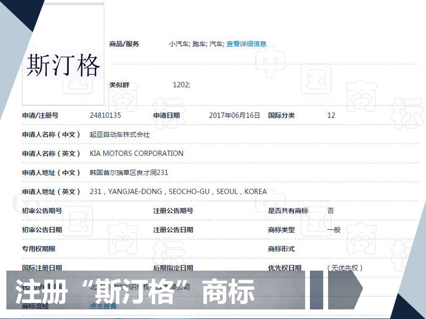Screen dimensions: 426x319
Task: Click the 申请人名称（中文） label
Action: click(x=51, y=135)
